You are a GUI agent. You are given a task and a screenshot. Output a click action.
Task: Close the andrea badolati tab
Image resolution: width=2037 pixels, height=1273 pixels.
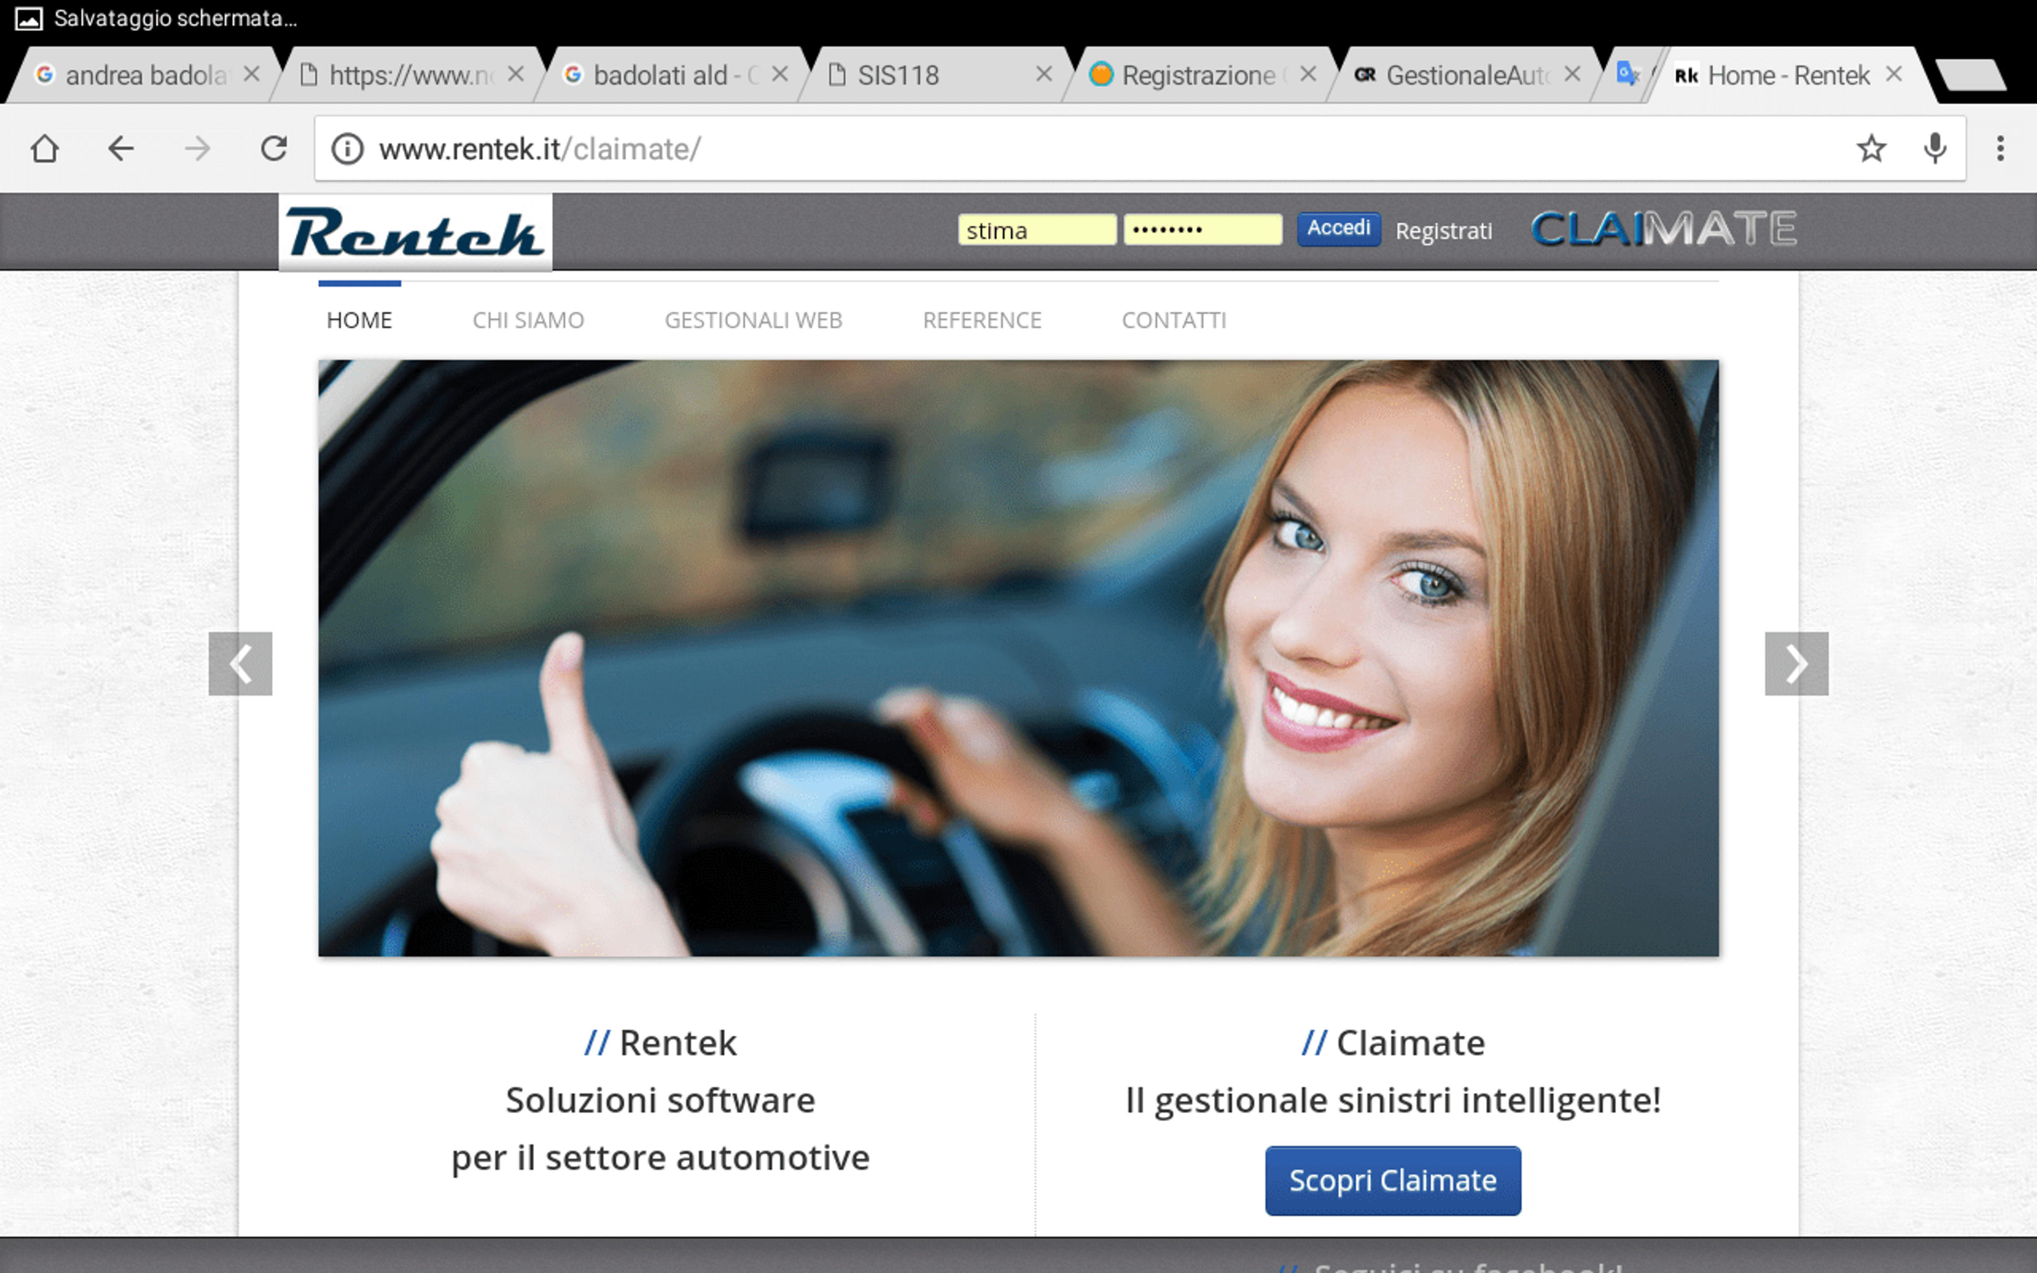[251, 74]
